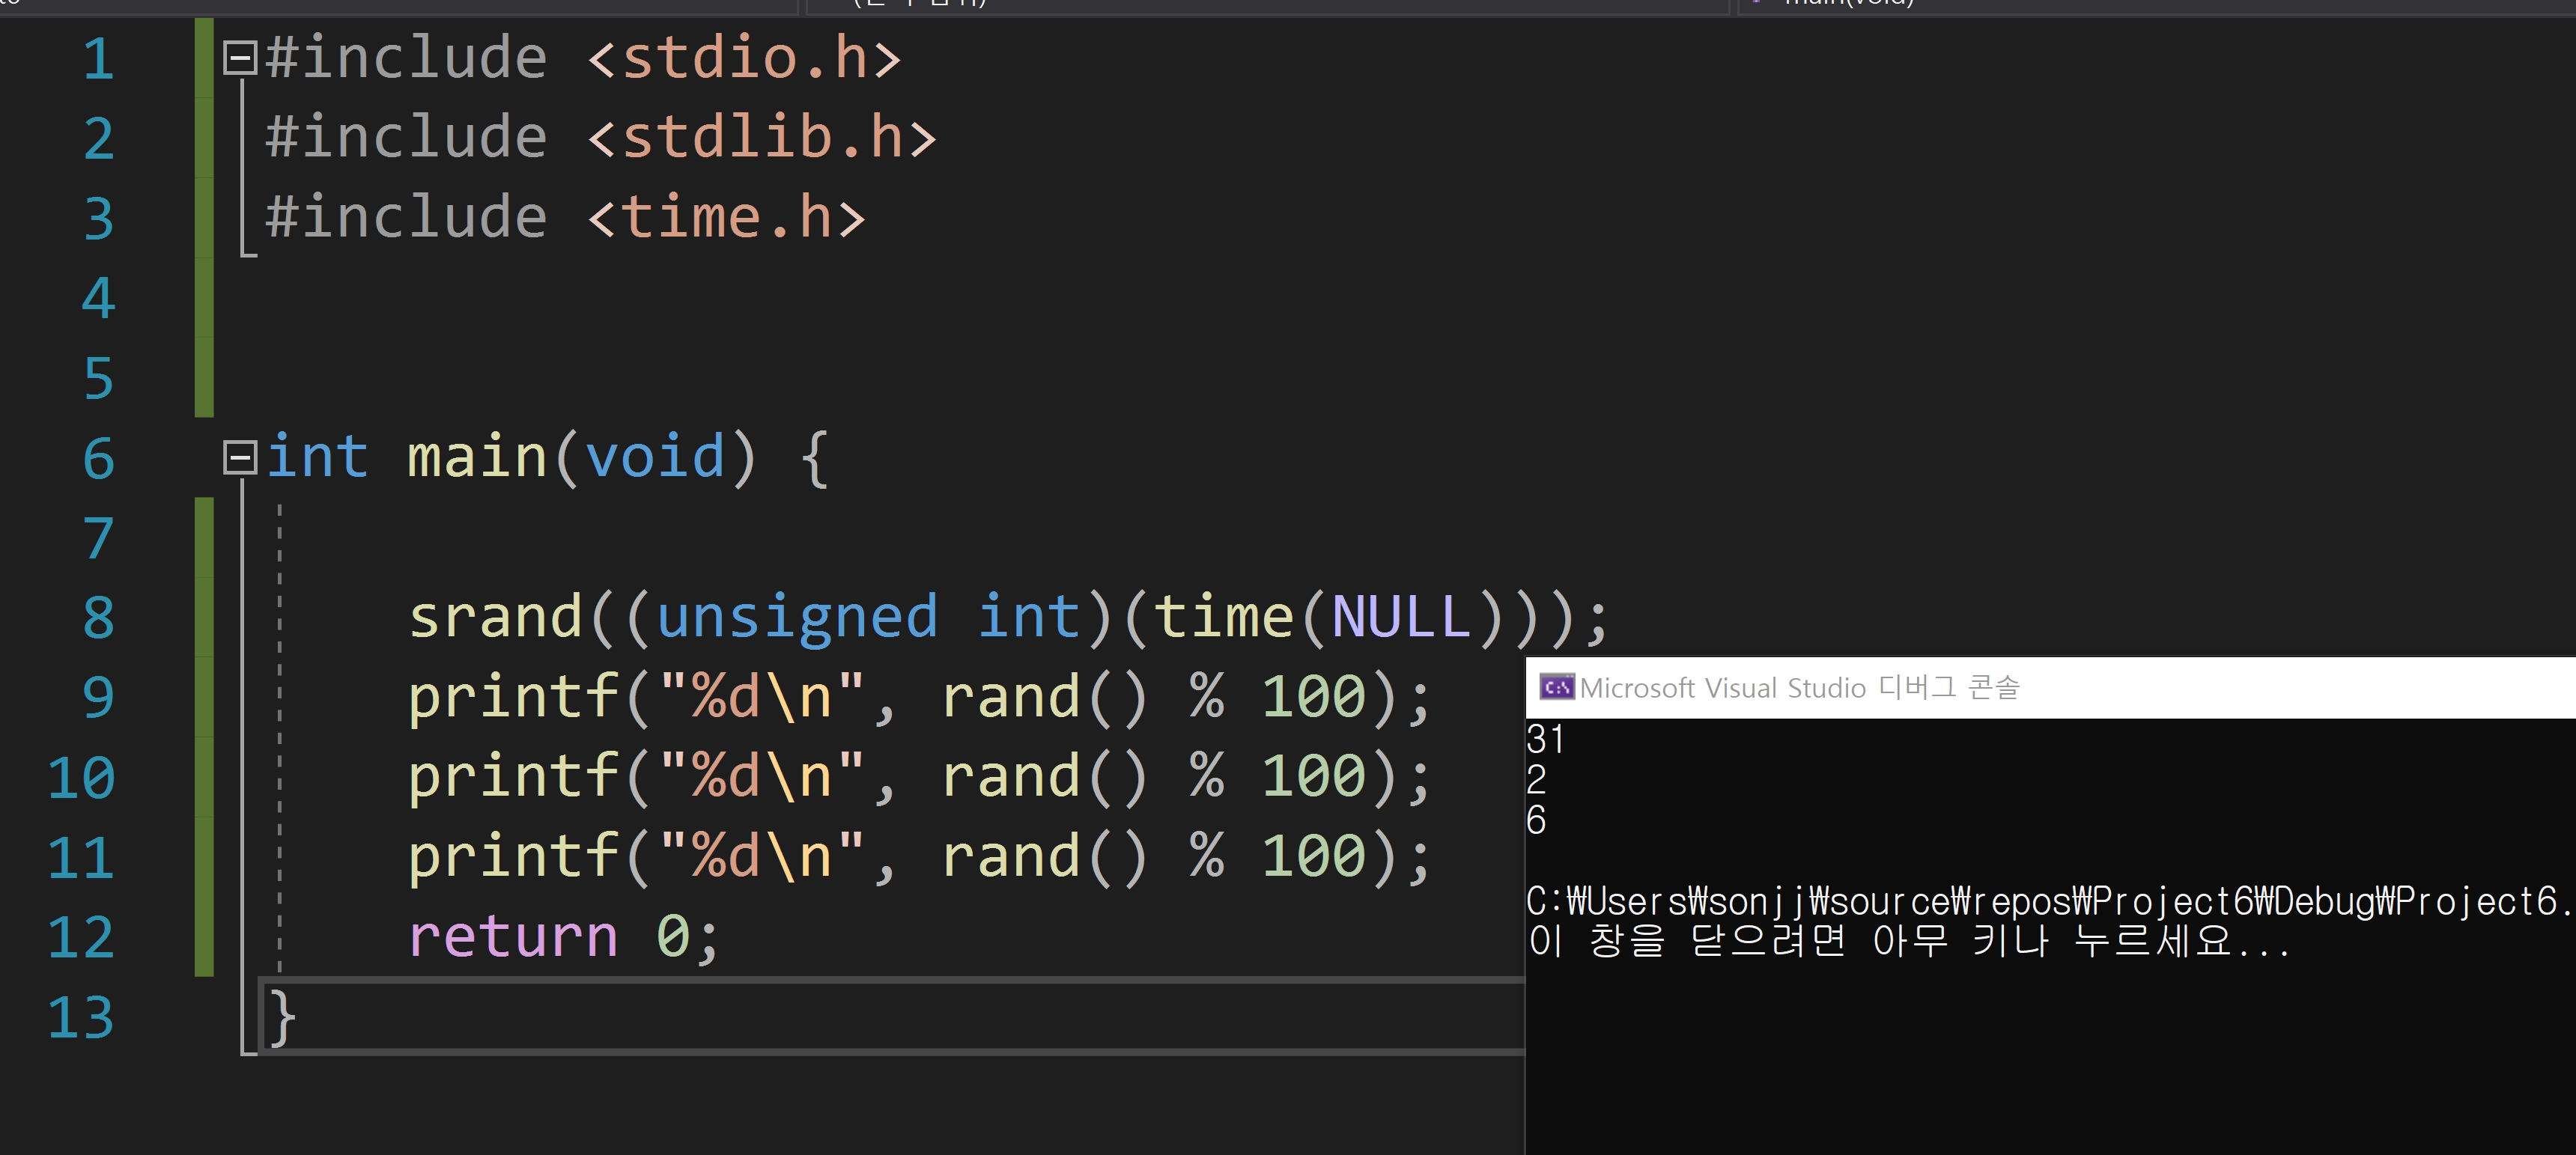
Task: Click line number 13 in the gutter
Action: (x=81, y=1017)
